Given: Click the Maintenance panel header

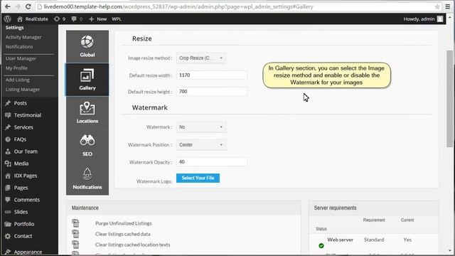Looking at the screenshot, I should click(x=183, y=208).
